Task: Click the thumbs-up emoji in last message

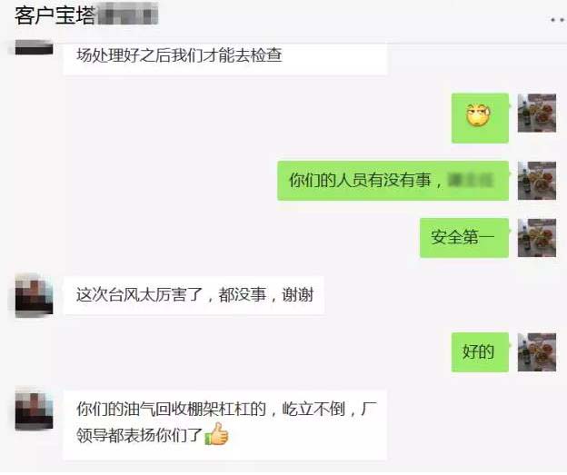Action: click(217, 434)
